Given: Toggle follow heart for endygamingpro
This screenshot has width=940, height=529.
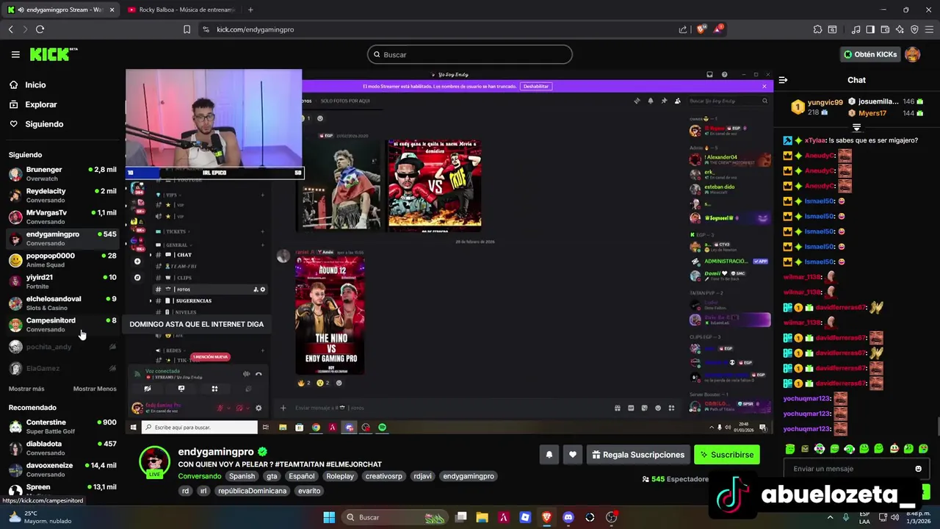Looking at the screenshot, I should tap(573, 455).
